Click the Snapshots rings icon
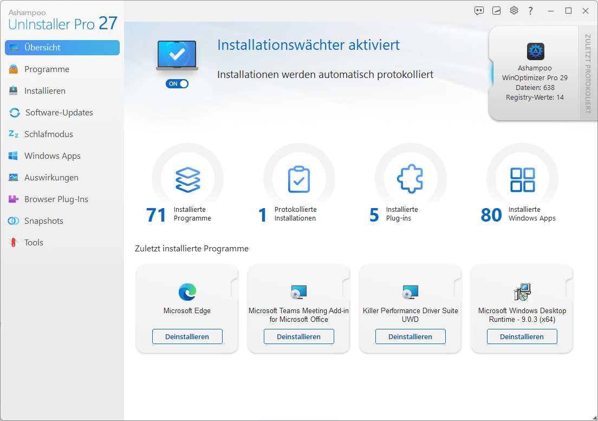This screenshot has width=598, height=421. (x=14, y=221)
